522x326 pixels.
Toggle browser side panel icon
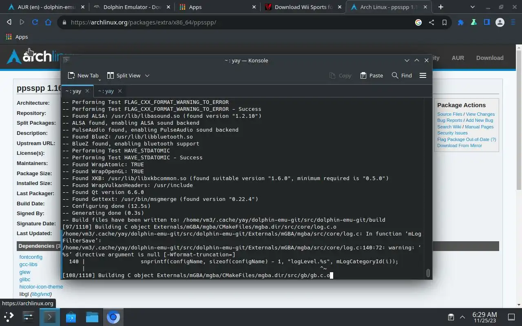[x=487, y=22]
